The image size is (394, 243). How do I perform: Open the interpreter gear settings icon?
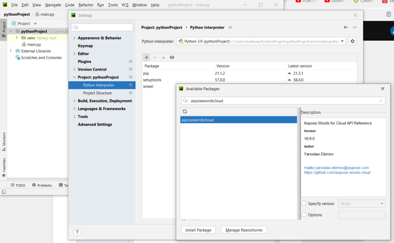pos(352,41)
